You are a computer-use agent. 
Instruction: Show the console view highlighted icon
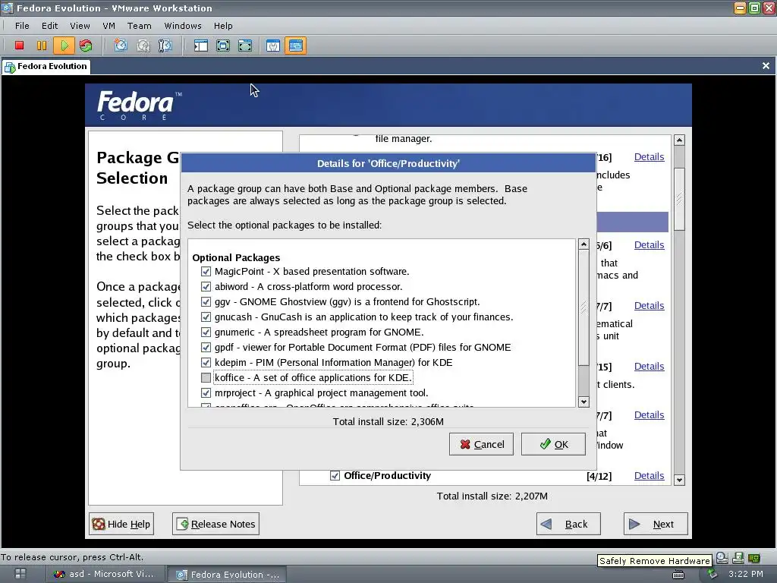coord(295,46)
